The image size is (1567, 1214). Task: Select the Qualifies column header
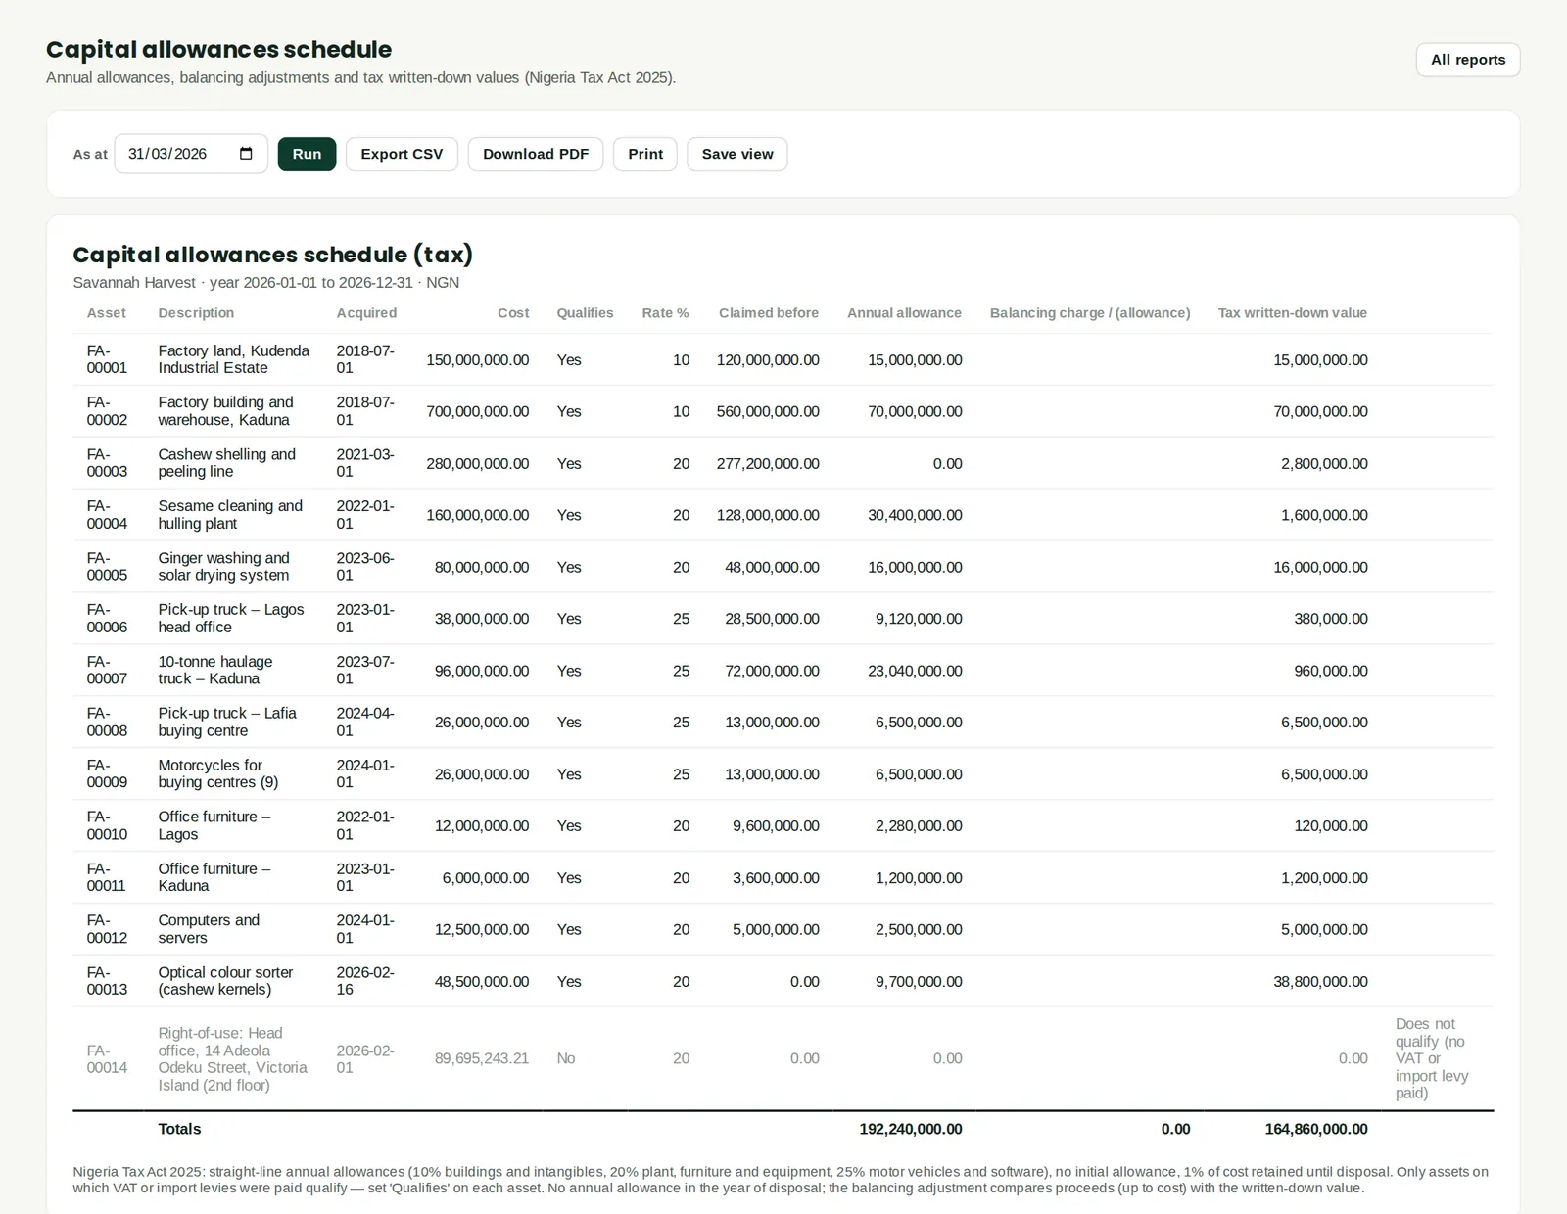point(585,313)
